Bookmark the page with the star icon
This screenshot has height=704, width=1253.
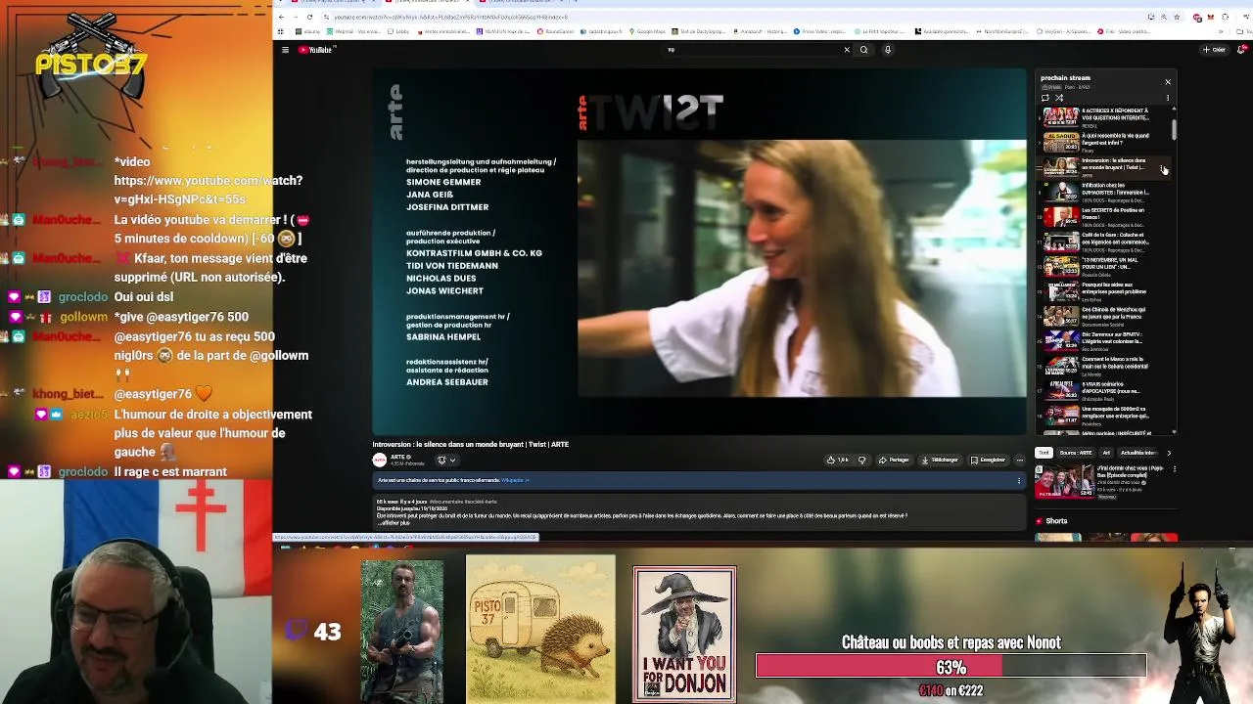point(1176,17)
